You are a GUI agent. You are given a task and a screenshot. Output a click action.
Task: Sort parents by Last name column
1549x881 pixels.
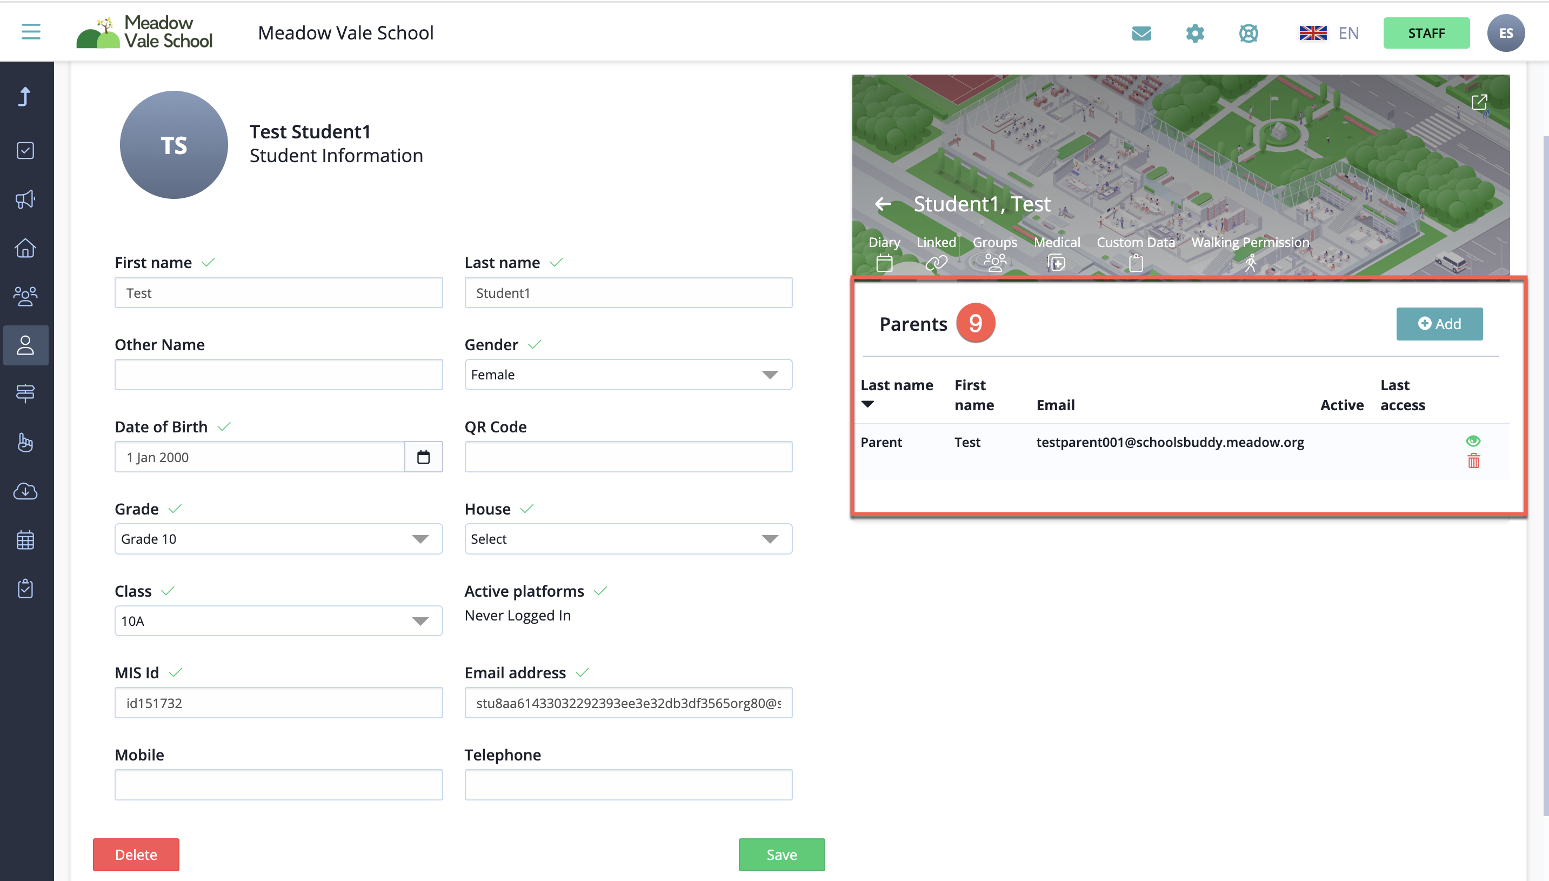point(896,385)
